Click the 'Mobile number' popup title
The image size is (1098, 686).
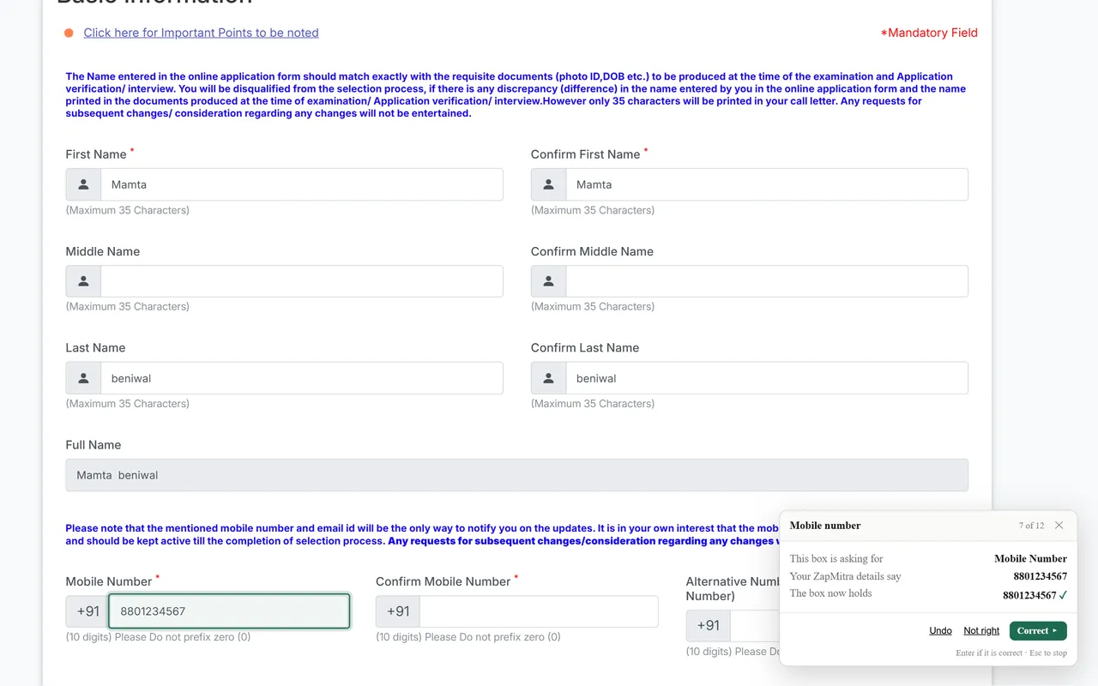click(825, 526)
